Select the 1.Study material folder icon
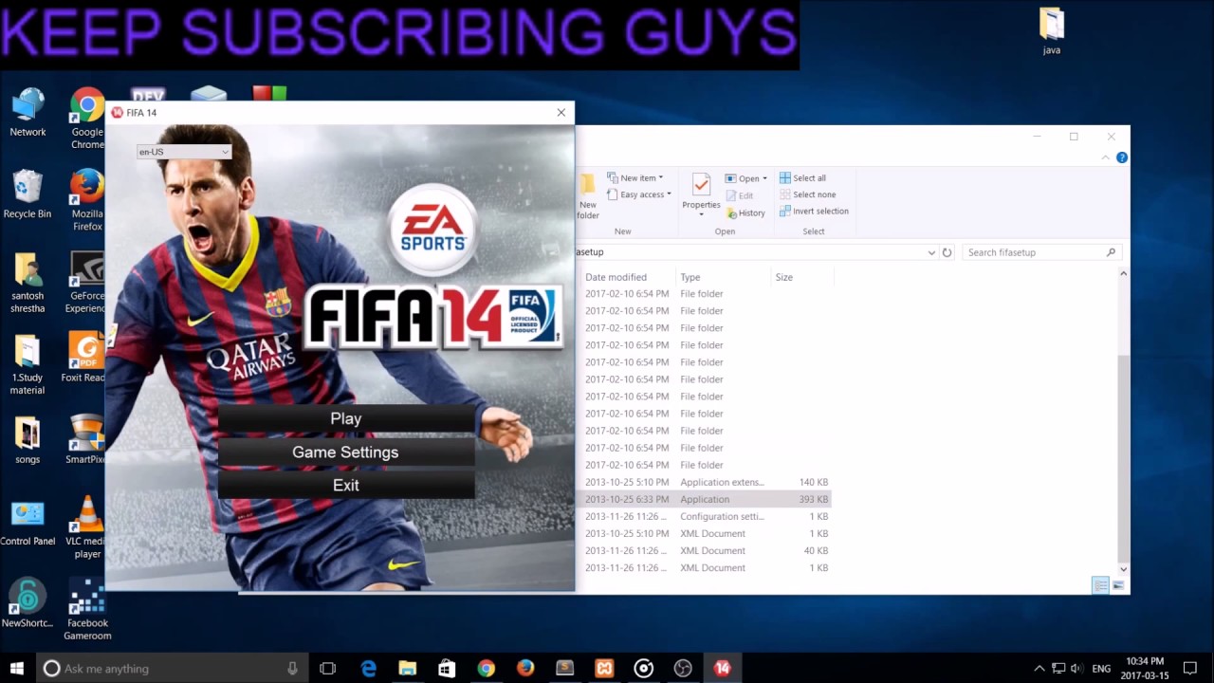 coord(28,364)
